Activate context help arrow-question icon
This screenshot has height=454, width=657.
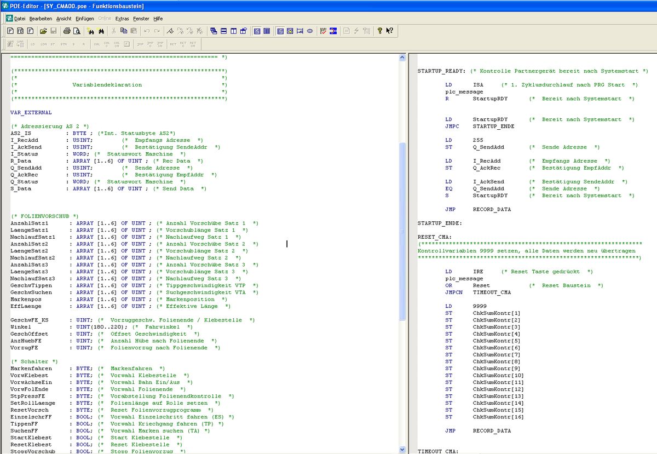pyautogui.click(x=389, y=31)
